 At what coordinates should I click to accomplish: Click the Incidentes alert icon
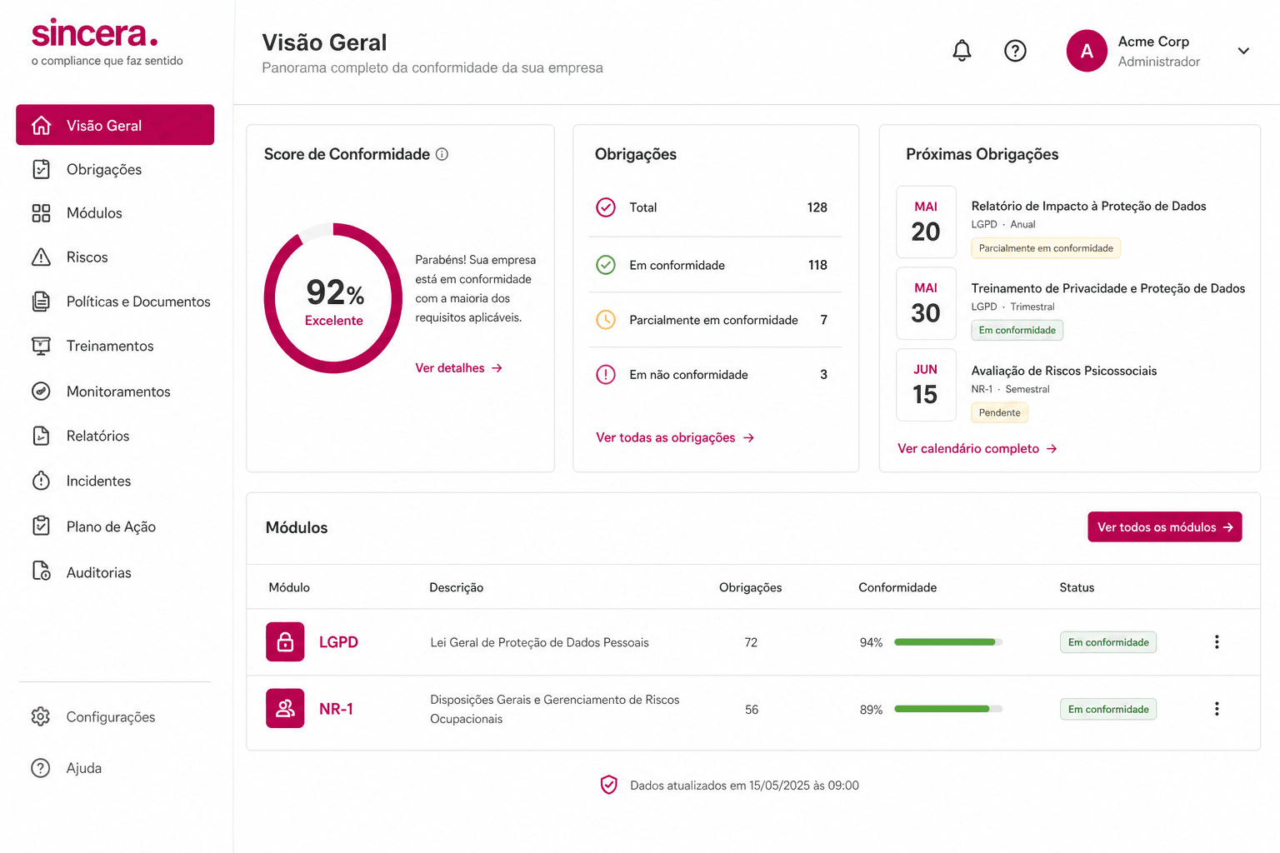pos(41,481)
